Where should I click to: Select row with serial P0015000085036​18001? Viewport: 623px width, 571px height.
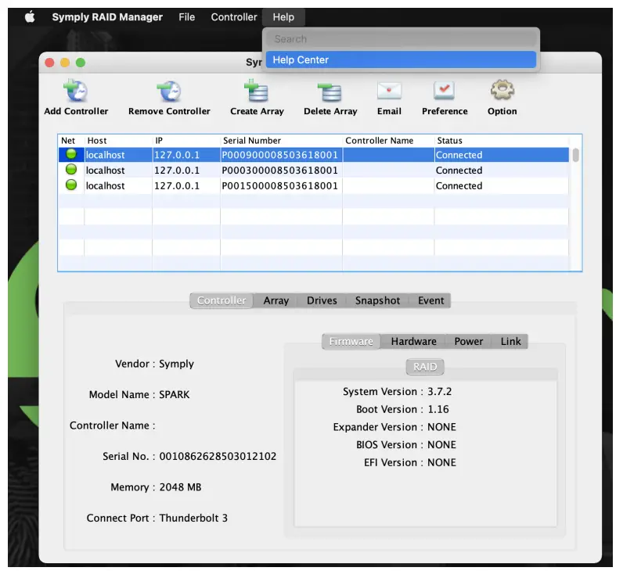coord(314,186)
